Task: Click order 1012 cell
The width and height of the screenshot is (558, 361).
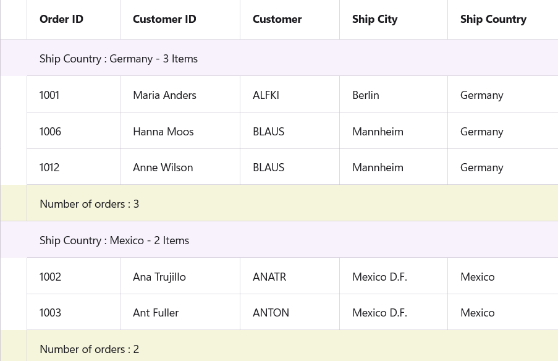Action: (x=49, y=167)
